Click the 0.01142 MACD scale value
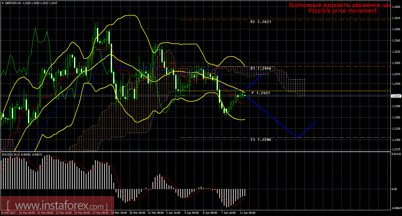 click(396, 154)
